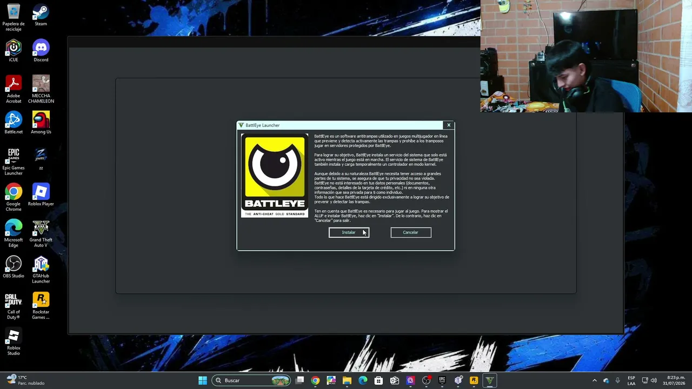Open the Windows Start menu
692x389 pixels.
tap(203, 380)
